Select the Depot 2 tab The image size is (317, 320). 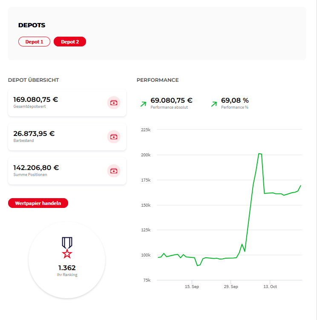click(x=70, y=42)
